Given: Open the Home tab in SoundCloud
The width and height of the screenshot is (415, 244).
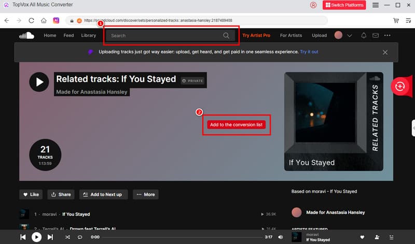Looking at the screenshot, I should point(50,35).
